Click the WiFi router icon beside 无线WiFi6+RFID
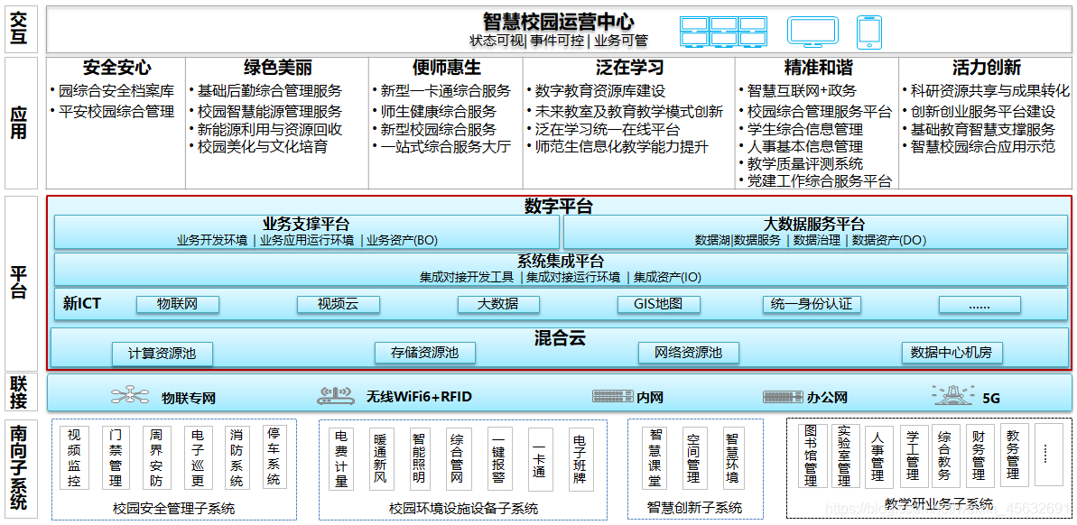The height and width of the screenshot is (525, 1077). (x=336, y=395)
